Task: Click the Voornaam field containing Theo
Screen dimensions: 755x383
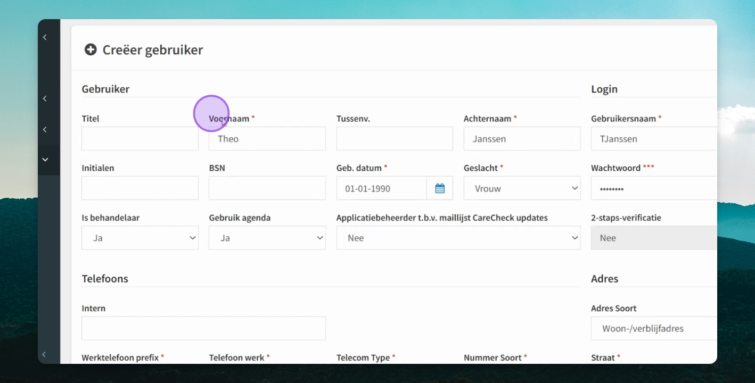Action: click(x=267, y=139)
